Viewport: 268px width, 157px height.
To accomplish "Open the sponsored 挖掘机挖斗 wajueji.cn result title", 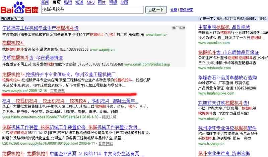I will coord(13,43).
